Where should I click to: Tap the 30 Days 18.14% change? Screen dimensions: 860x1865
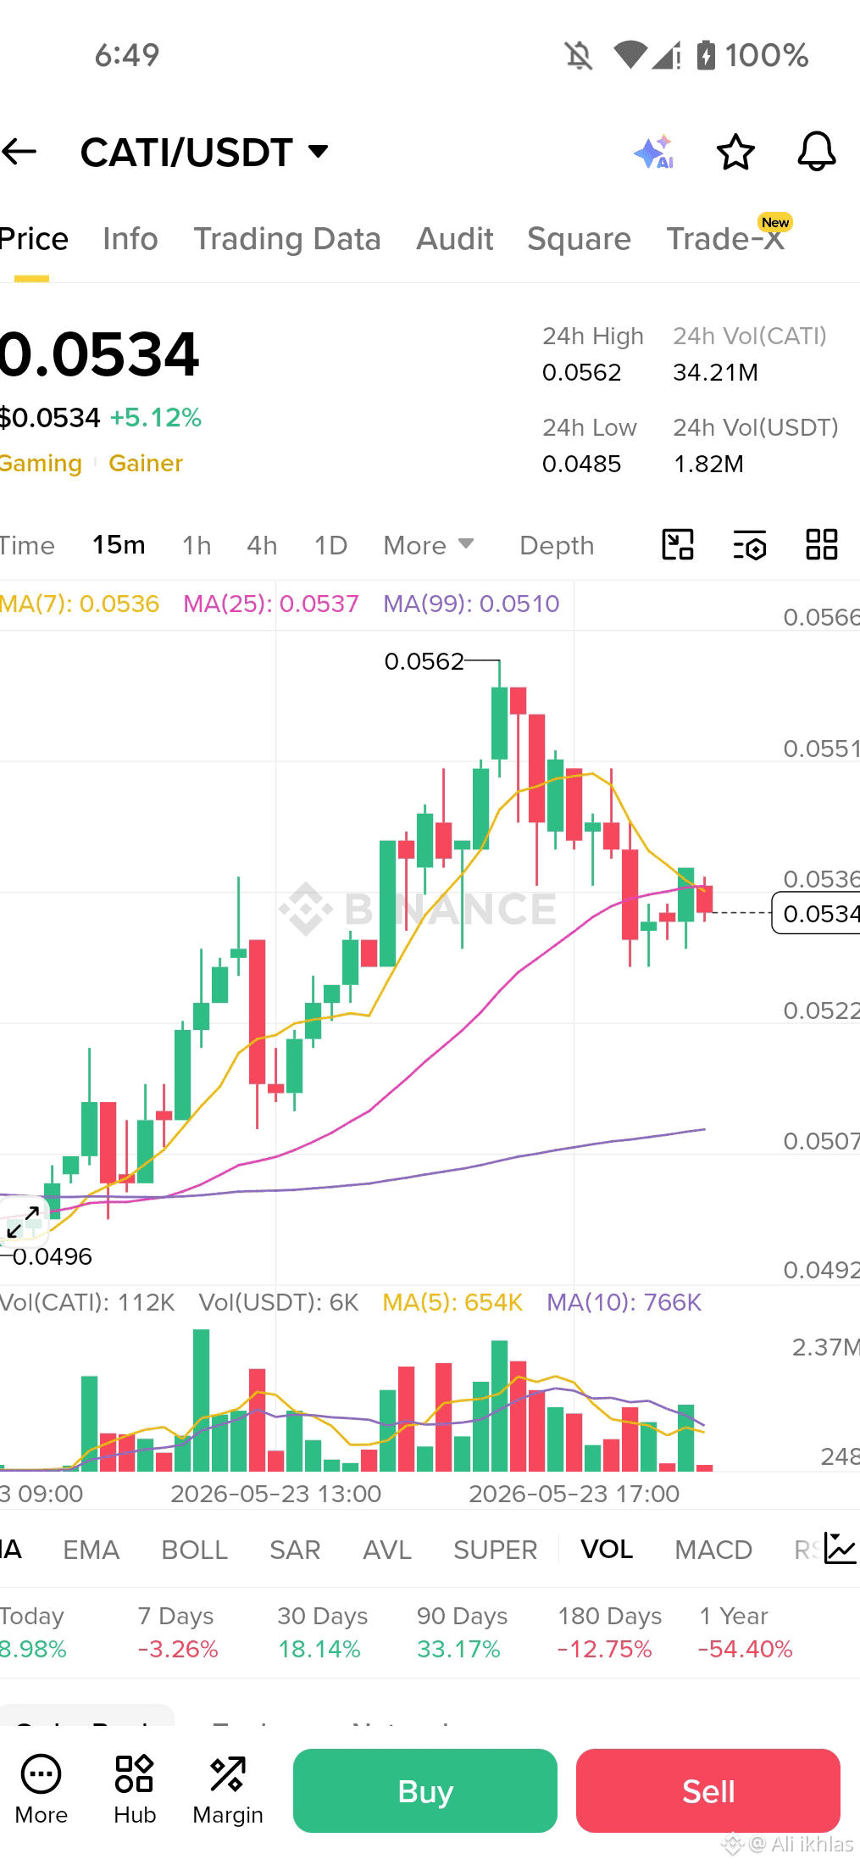coord(322,1632)
